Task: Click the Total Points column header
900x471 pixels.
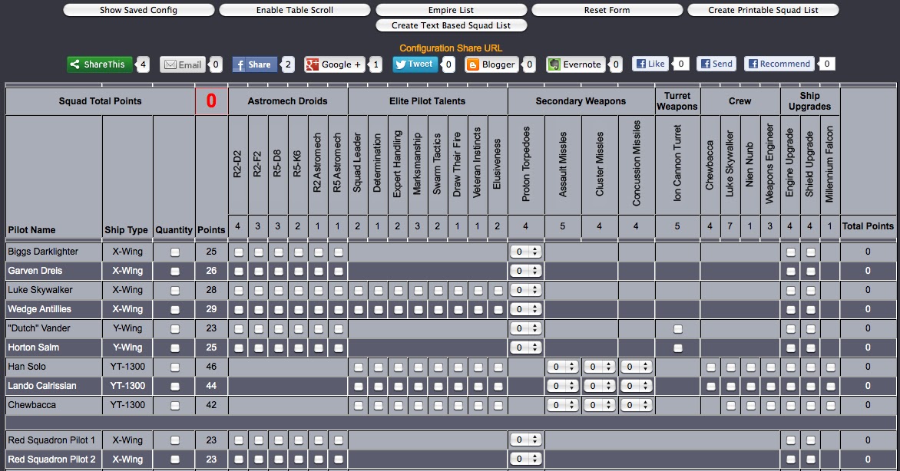Action: coord(868,226)
